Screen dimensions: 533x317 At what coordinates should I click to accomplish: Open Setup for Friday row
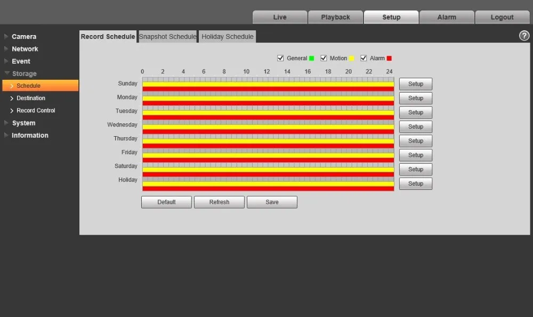click(415, 155)
